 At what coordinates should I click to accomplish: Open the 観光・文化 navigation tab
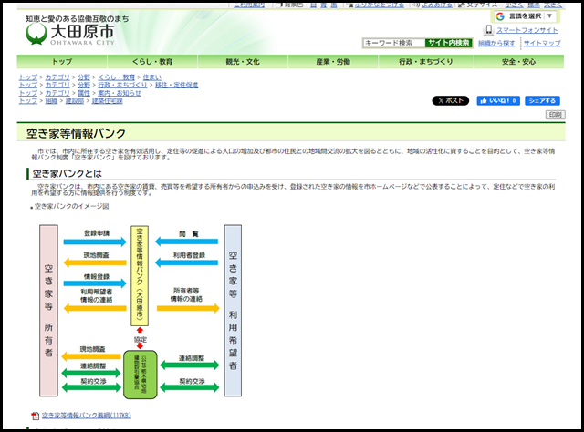(x=243, y=61)
